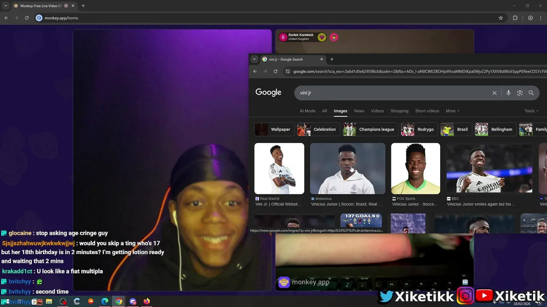Open Discord from the taskbar
Viewport: 547px width, 307px height.
coord(132,301)
